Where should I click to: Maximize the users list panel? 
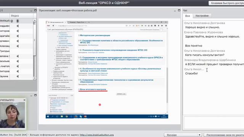(35, 10)
